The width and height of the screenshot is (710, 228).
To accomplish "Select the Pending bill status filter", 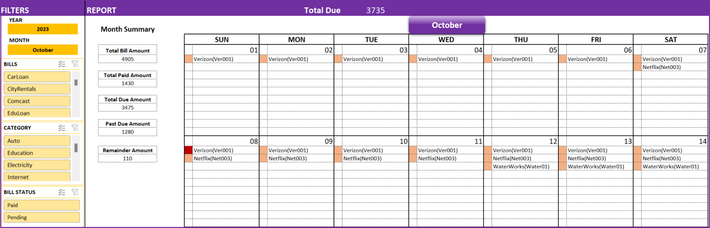I will [x=42, y=217].
